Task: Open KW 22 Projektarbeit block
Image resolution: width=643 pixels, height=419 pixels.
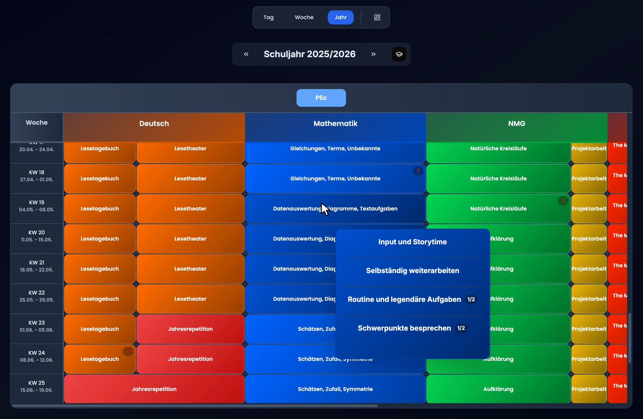Action: (x=589, y=299)
